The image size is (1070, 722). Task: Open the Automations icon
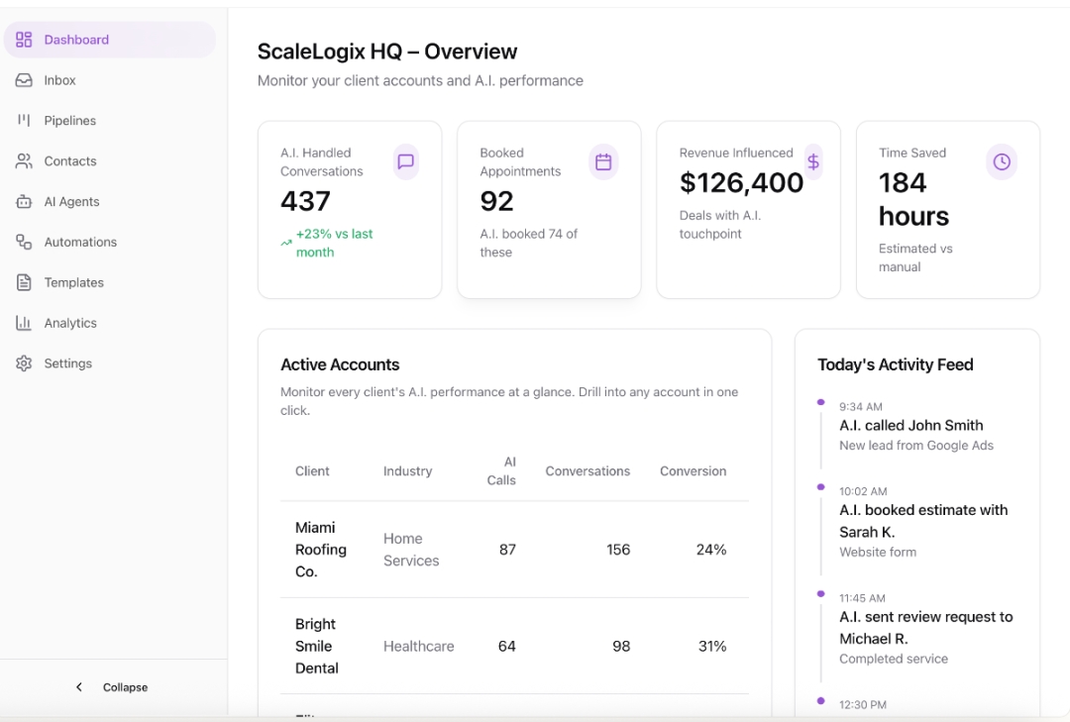click(24, 242)
